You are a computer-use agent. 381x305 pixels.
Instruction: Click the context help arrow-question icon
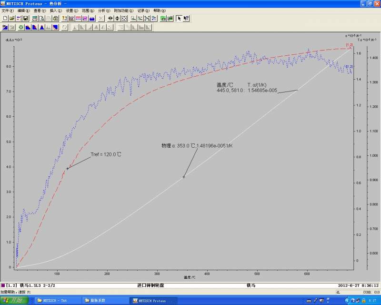coord(186,18)
